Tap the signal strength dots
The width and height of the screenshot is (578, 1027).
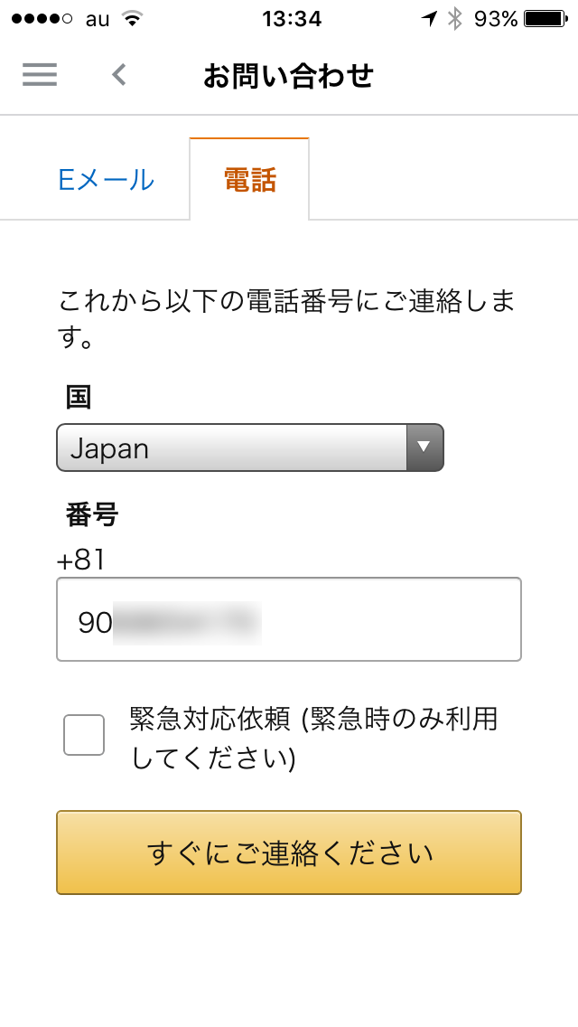click(42, 19)
